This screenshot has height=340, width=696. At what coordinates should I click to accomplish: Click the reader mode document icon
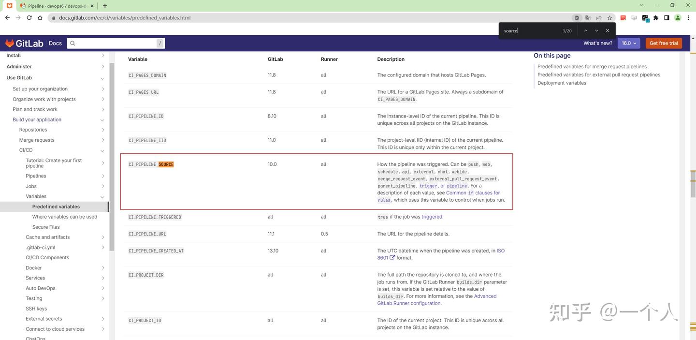point(577,17)
